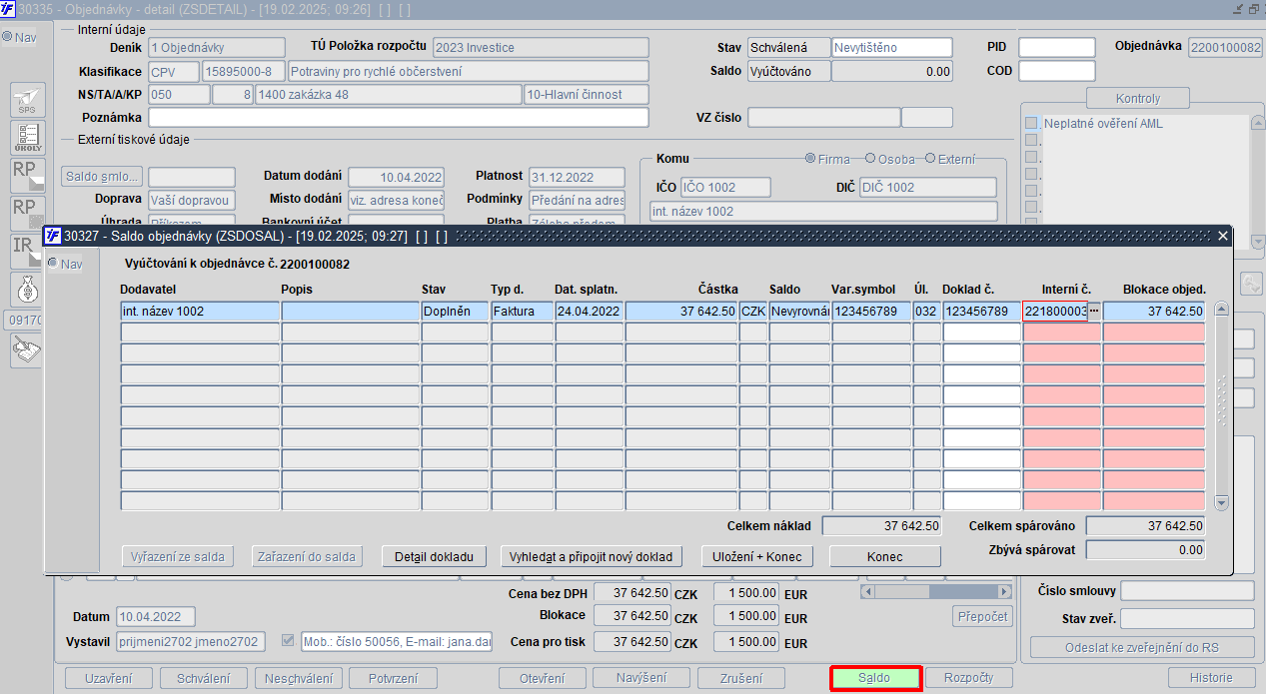Toggle checkbox next to Mob. číslo field

290,640
